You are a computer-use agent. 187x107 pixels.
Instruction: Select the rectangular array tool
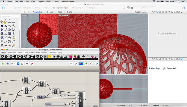click(10, 34)
